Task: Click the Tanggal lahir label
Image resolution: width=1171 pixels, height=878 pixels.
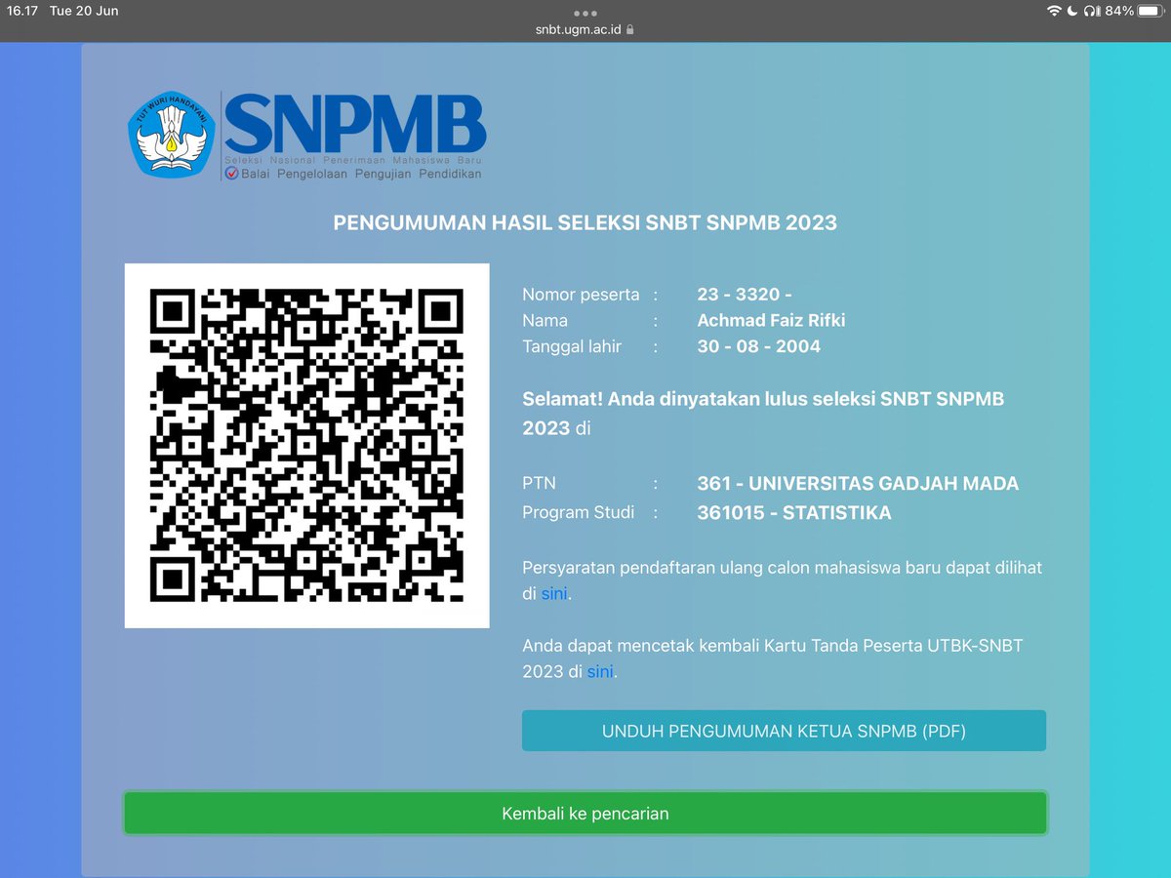Action: [x=572, y=346]
